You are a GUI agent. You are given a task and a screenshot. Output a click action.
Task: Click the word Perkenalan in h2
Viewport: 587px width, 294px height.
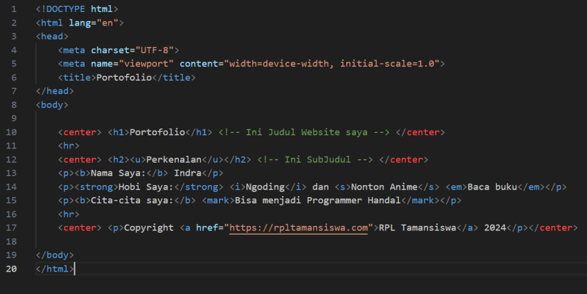tap(174, 159)
